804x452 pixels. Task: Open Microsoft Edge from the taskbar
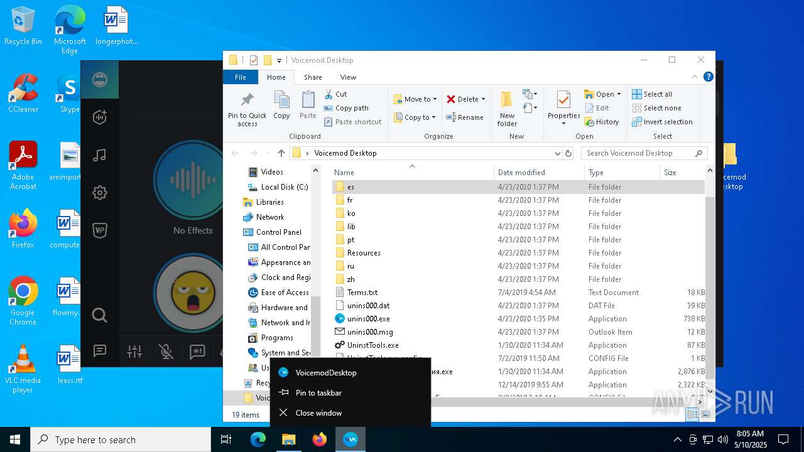(258, 439)
